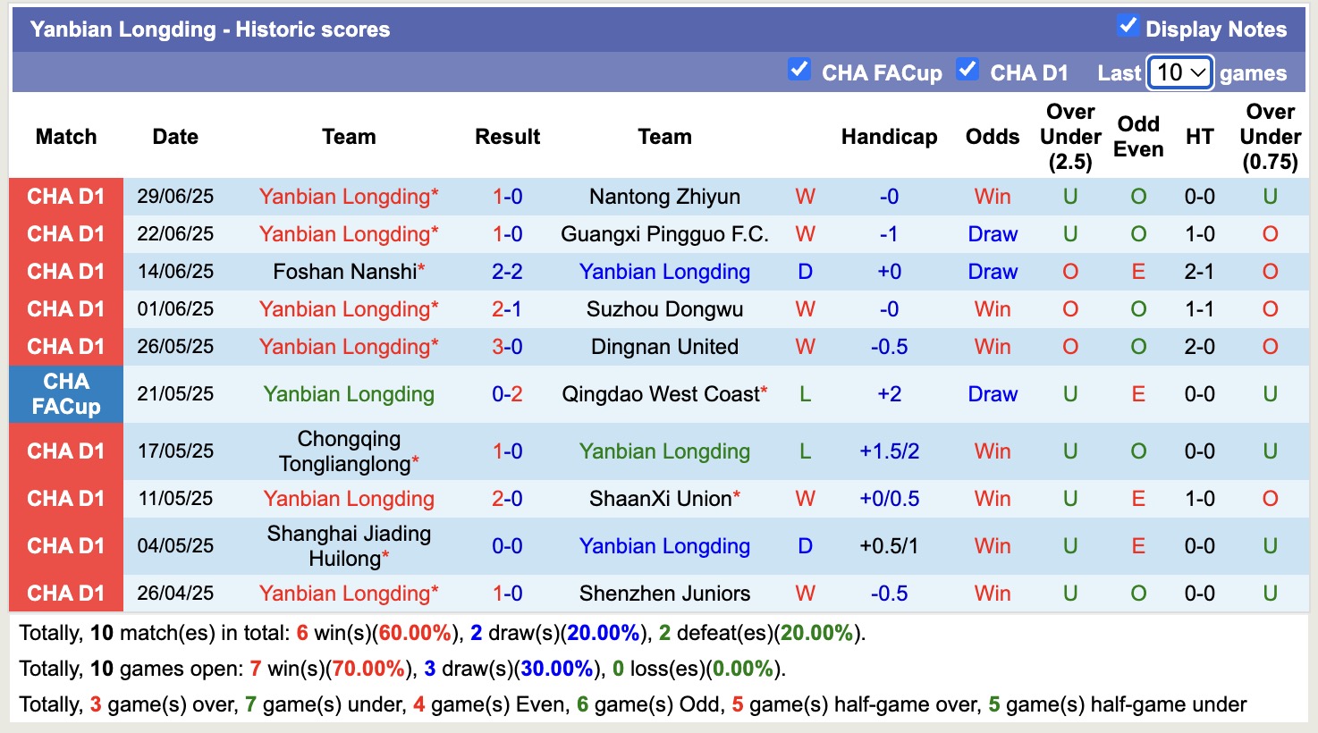Image resolution: width=1318 pixels, height=733 pixels.
Task: Open the Nantong Zhiyun team page
Action: coord(664,196)
